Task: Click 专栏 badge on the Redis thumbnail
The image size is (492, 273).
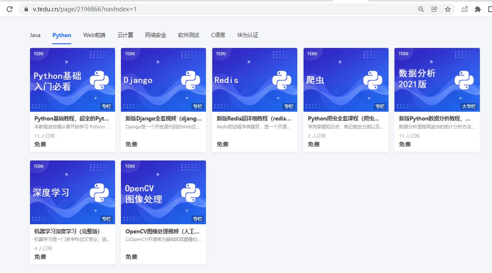Action: pos(289,106)
